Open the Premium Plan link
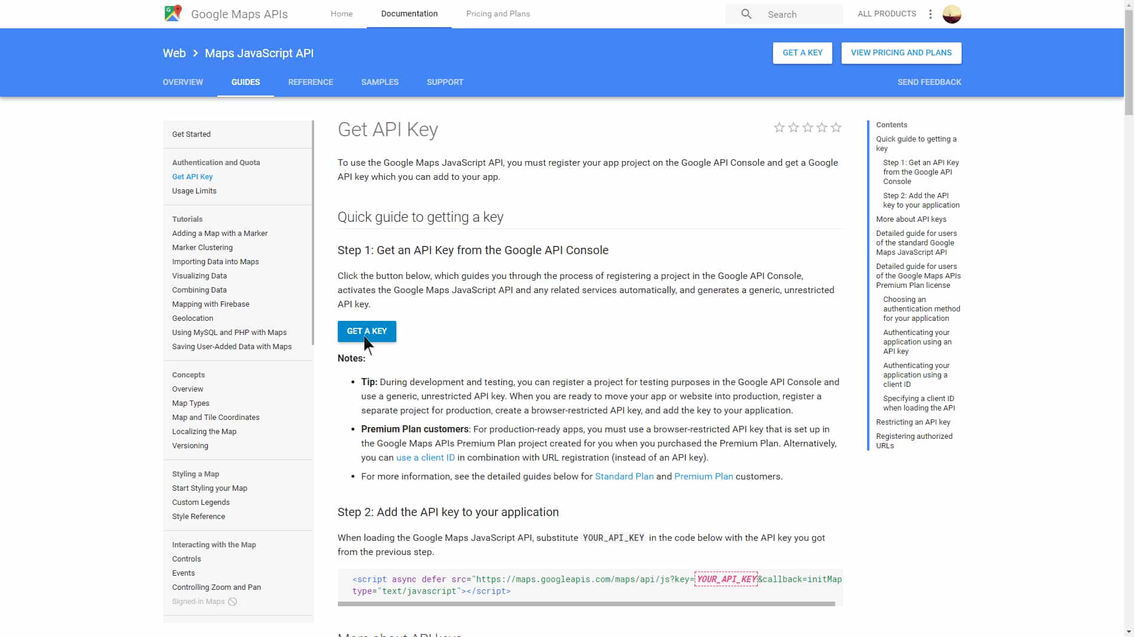 tap(703, 477)
